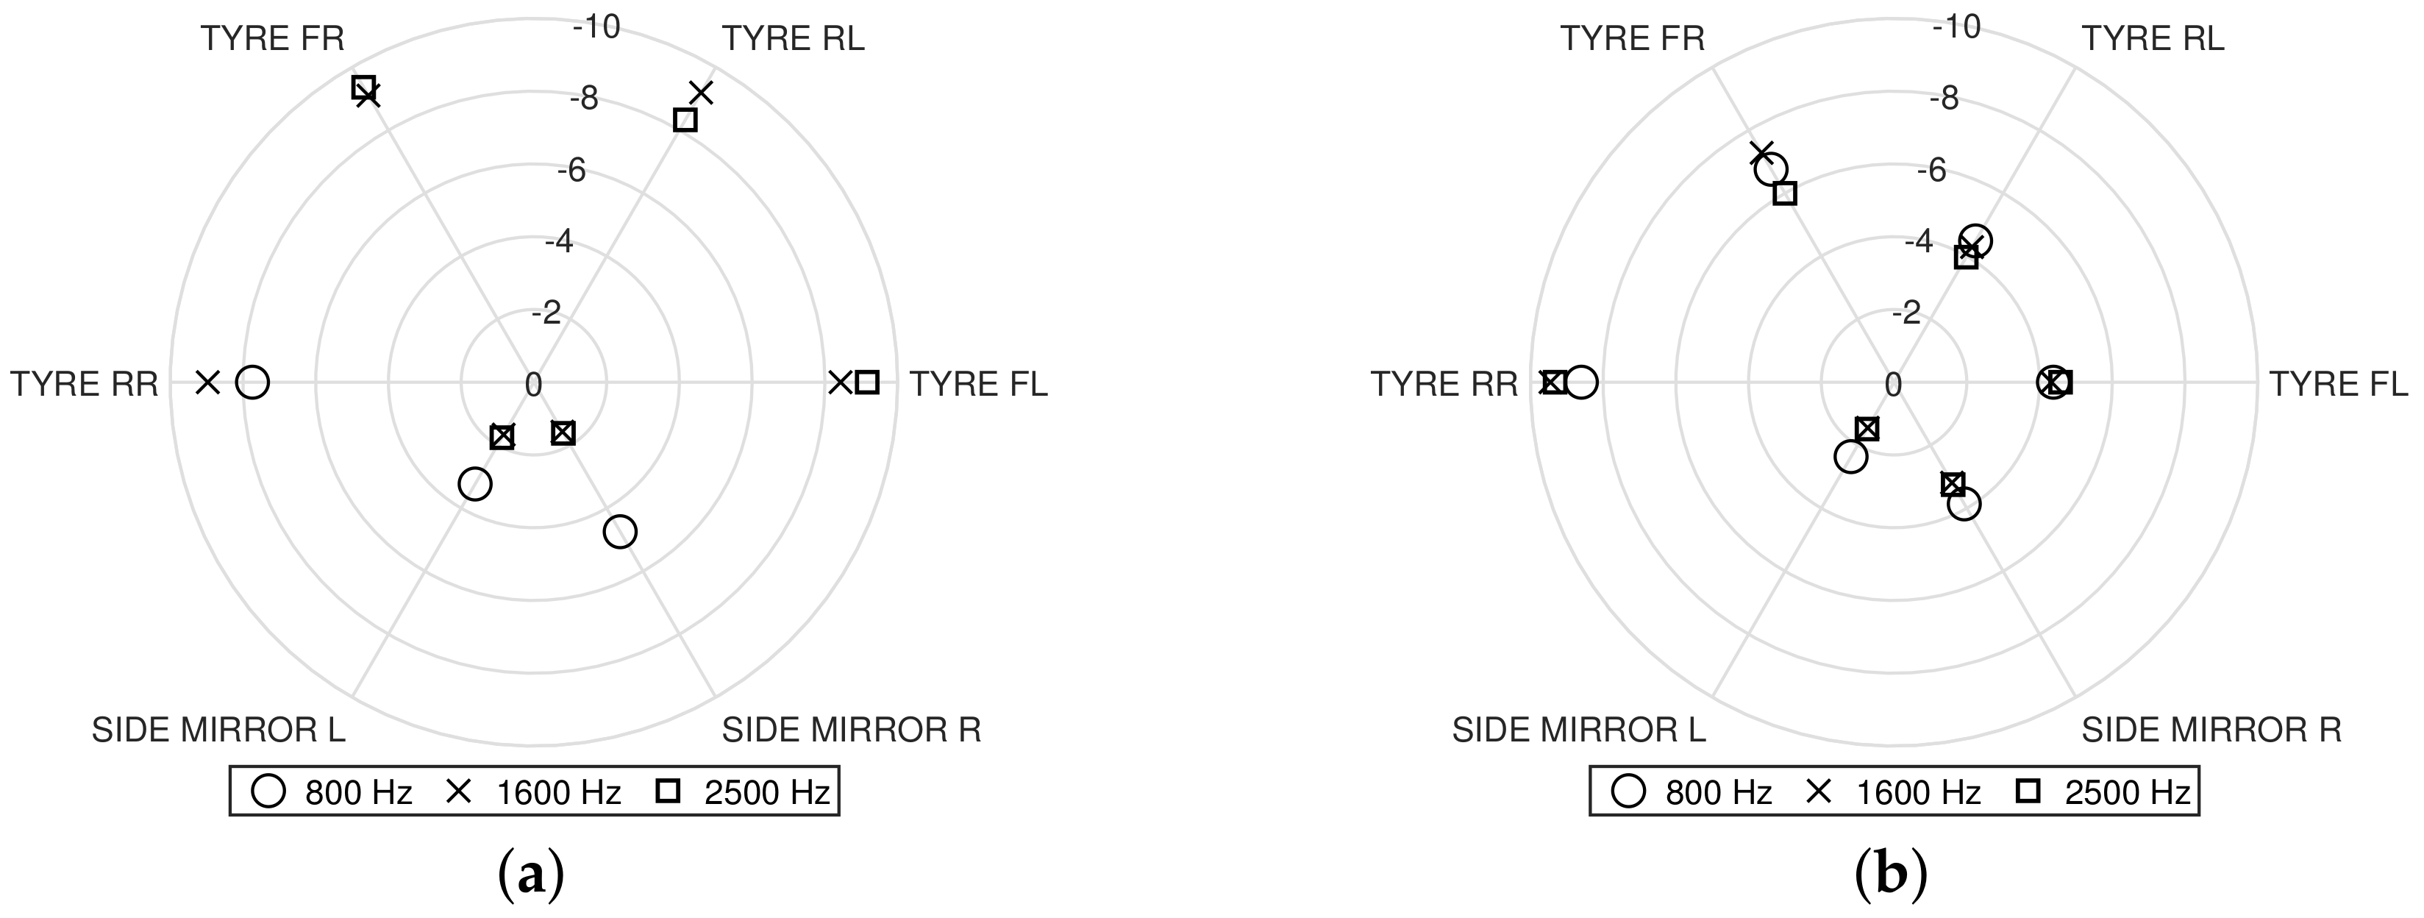Click the 800 Hz legend entry in plot (a)
This screenshot has width=2424, height=918.
click(331, 791)
